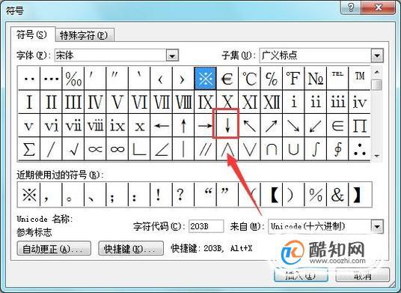Select the per mille ‰ symbol
Image resolution: width=401 pixels, height=293 pixels.
(73, 79)
